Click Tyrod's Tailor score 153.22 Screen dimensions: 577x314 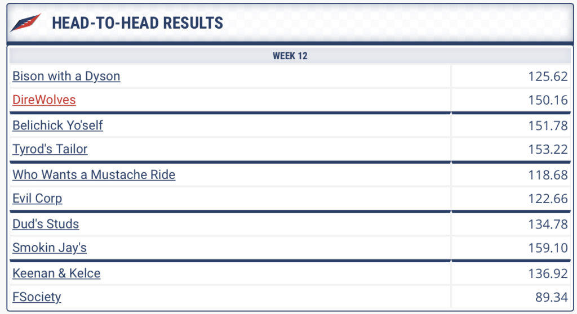(x=548, y=149)
